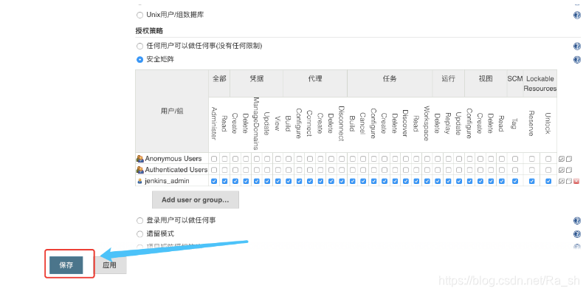Select 任何用户可以做任何事 radio option
The height and width of the screenshot is (294, 586).
tap(139, 46)
